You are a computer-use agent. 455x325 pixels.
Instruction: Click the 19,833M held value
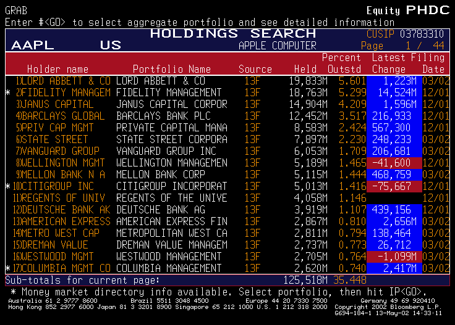click(x=308, y=81)
